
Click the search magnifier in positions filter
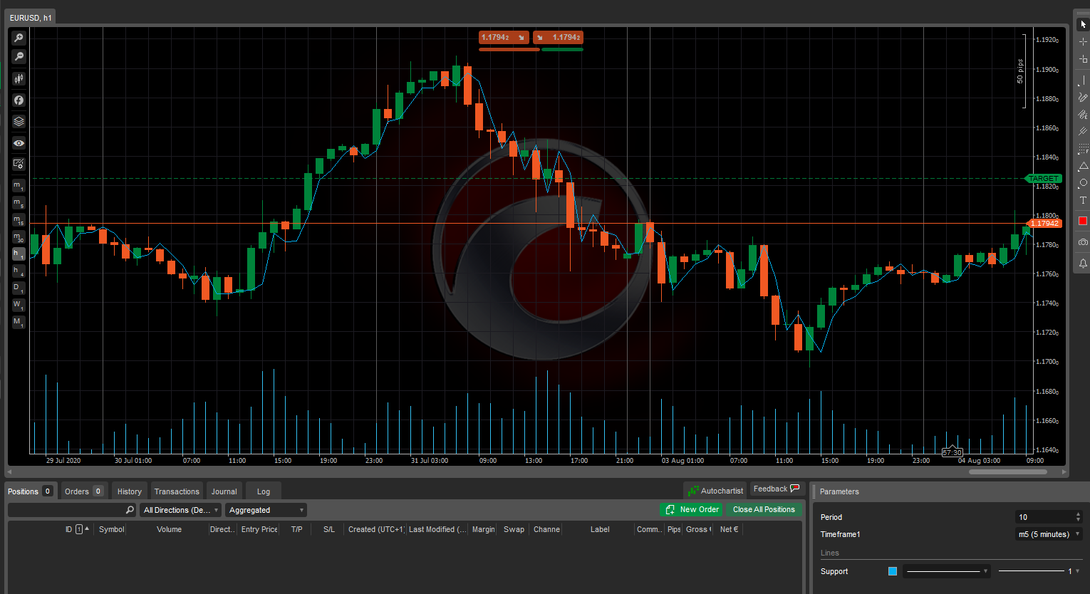(130, 510)
